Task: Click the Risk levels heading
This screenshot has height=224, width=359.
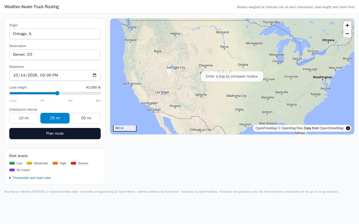Action: 19,156
